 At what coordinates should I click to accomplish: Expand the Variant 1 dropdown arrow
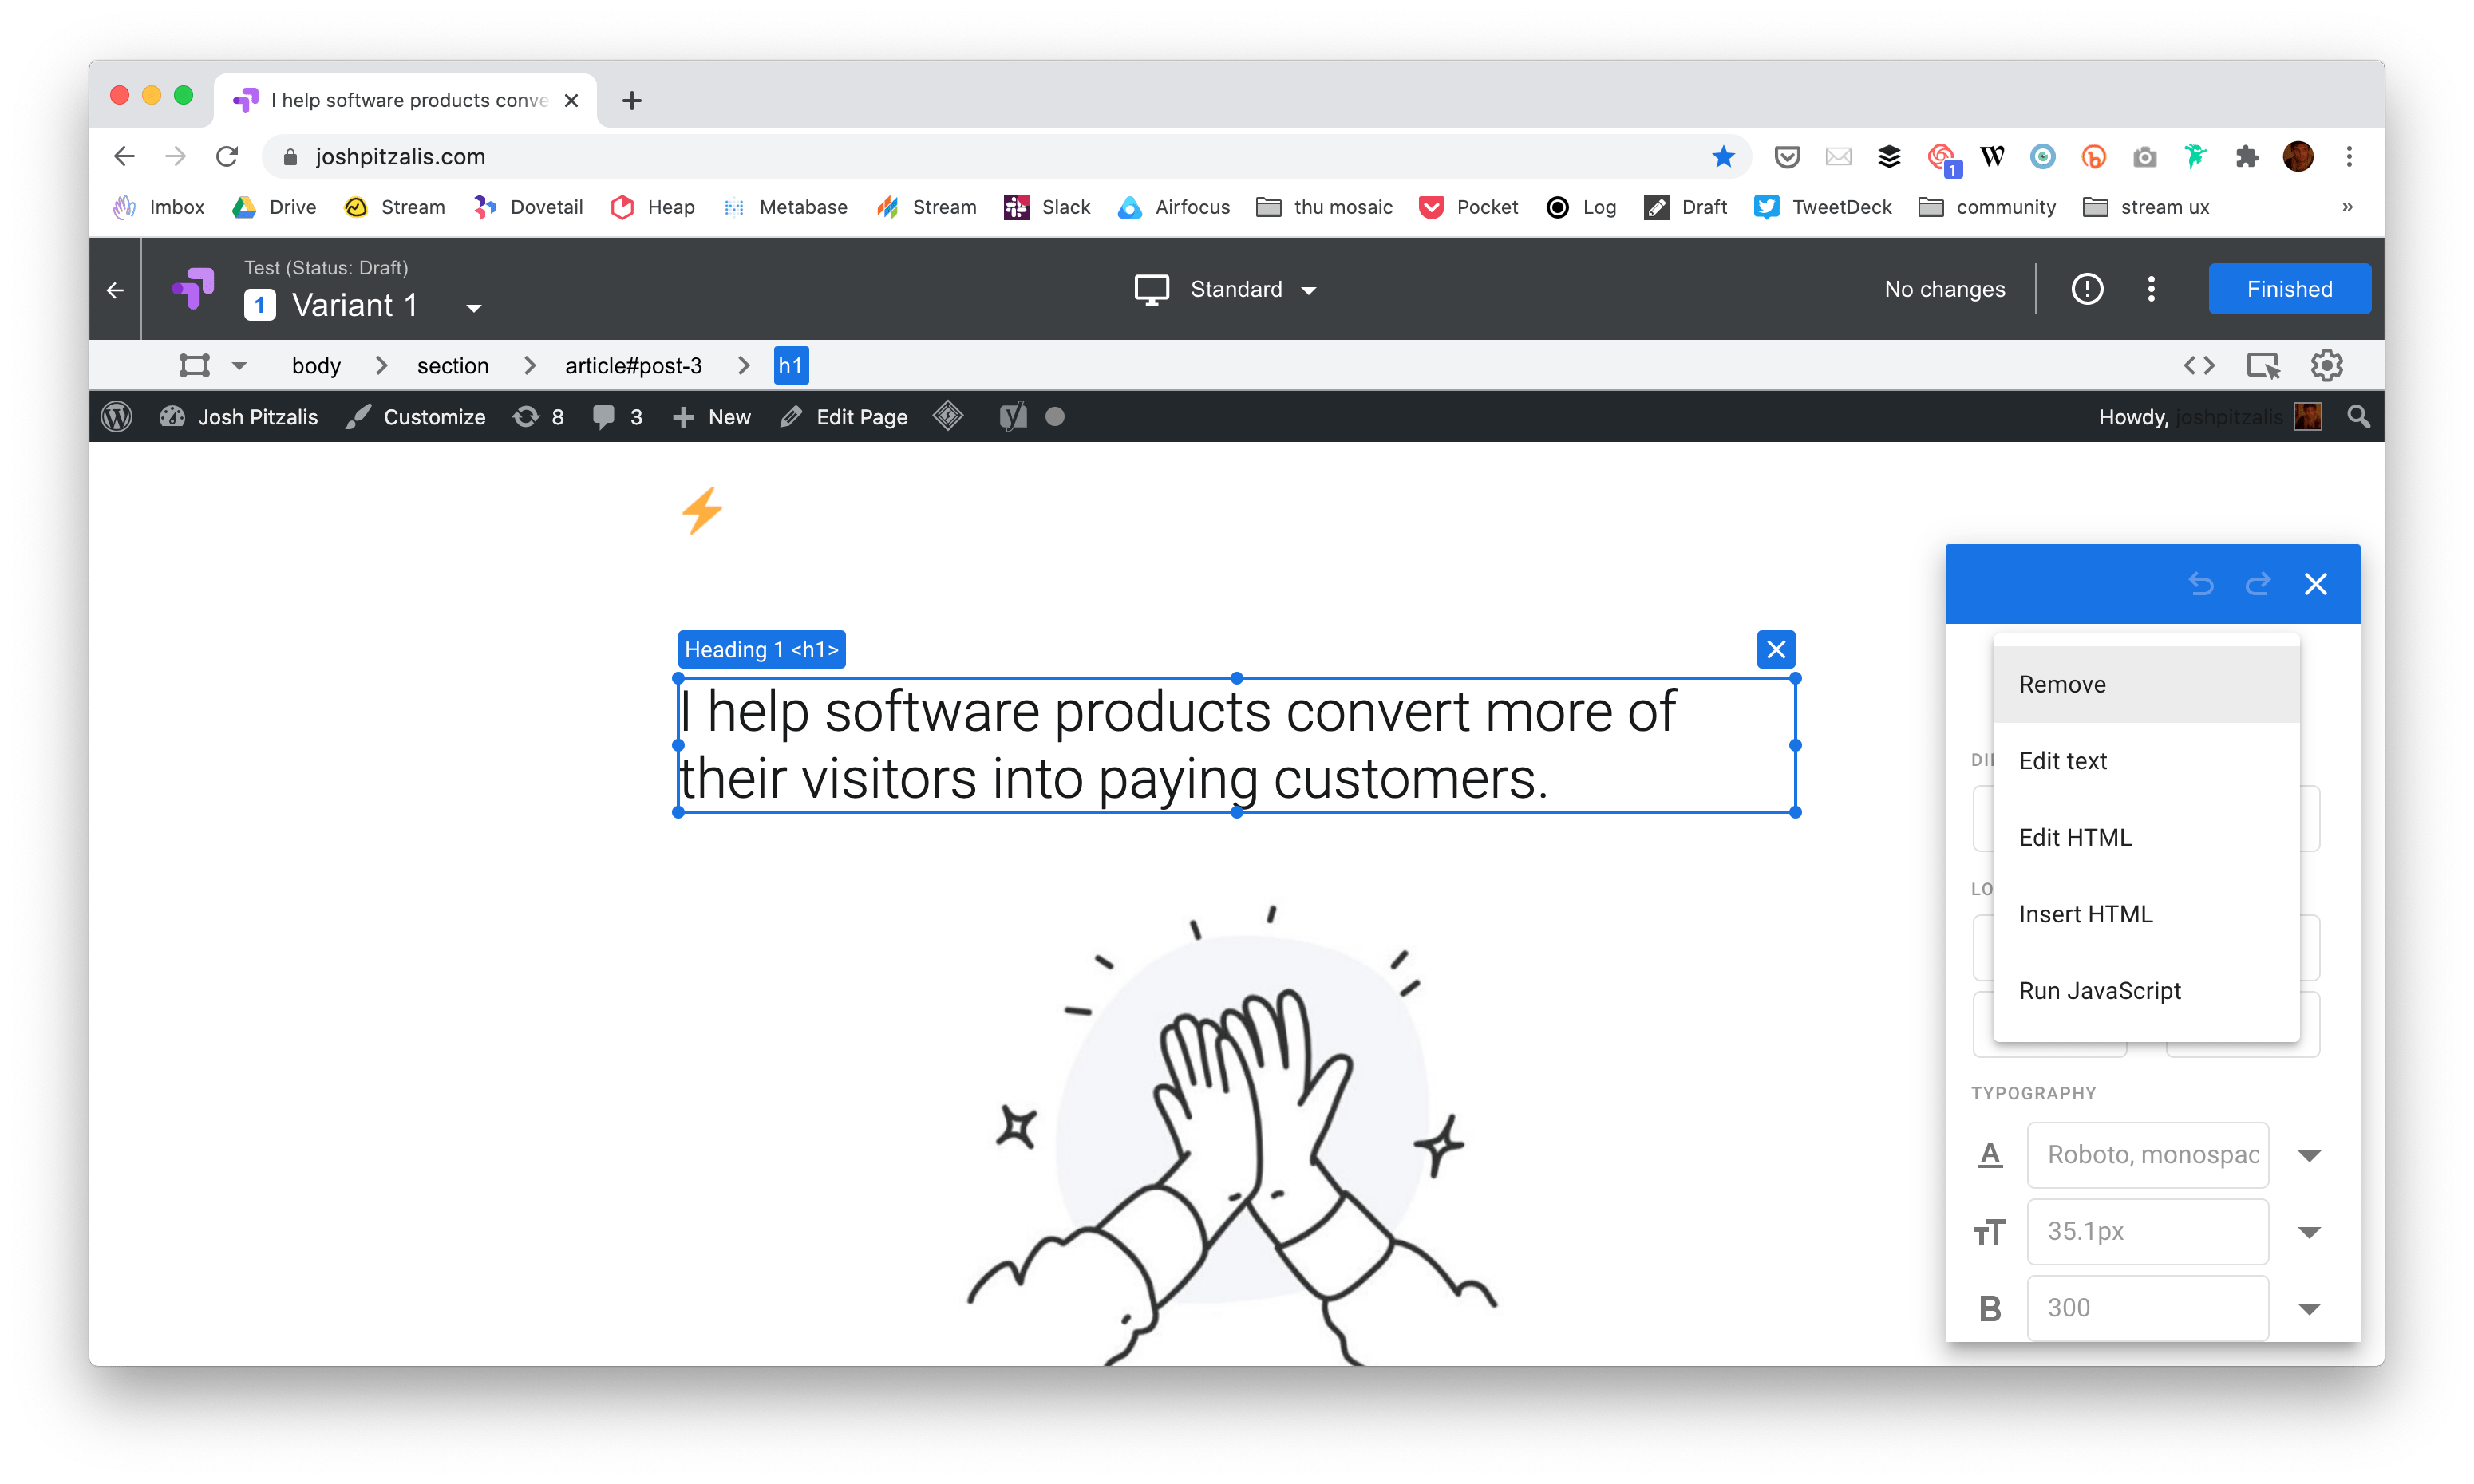[x=474, y=308]
